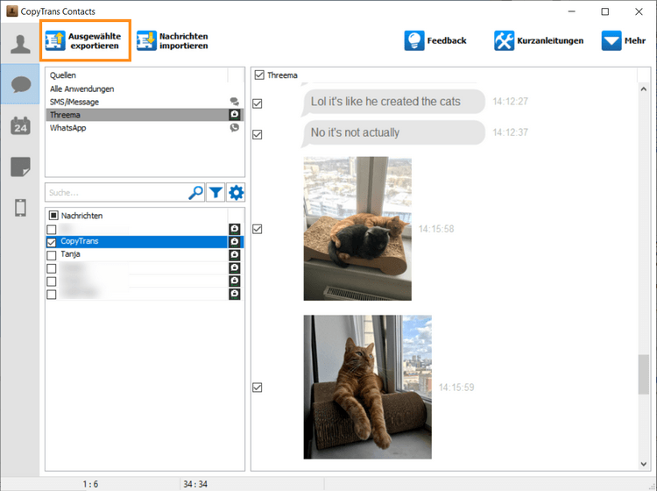Open the device phone sidebar section
The height and width of the screenshot is (491, 657).
coord(20,208)
